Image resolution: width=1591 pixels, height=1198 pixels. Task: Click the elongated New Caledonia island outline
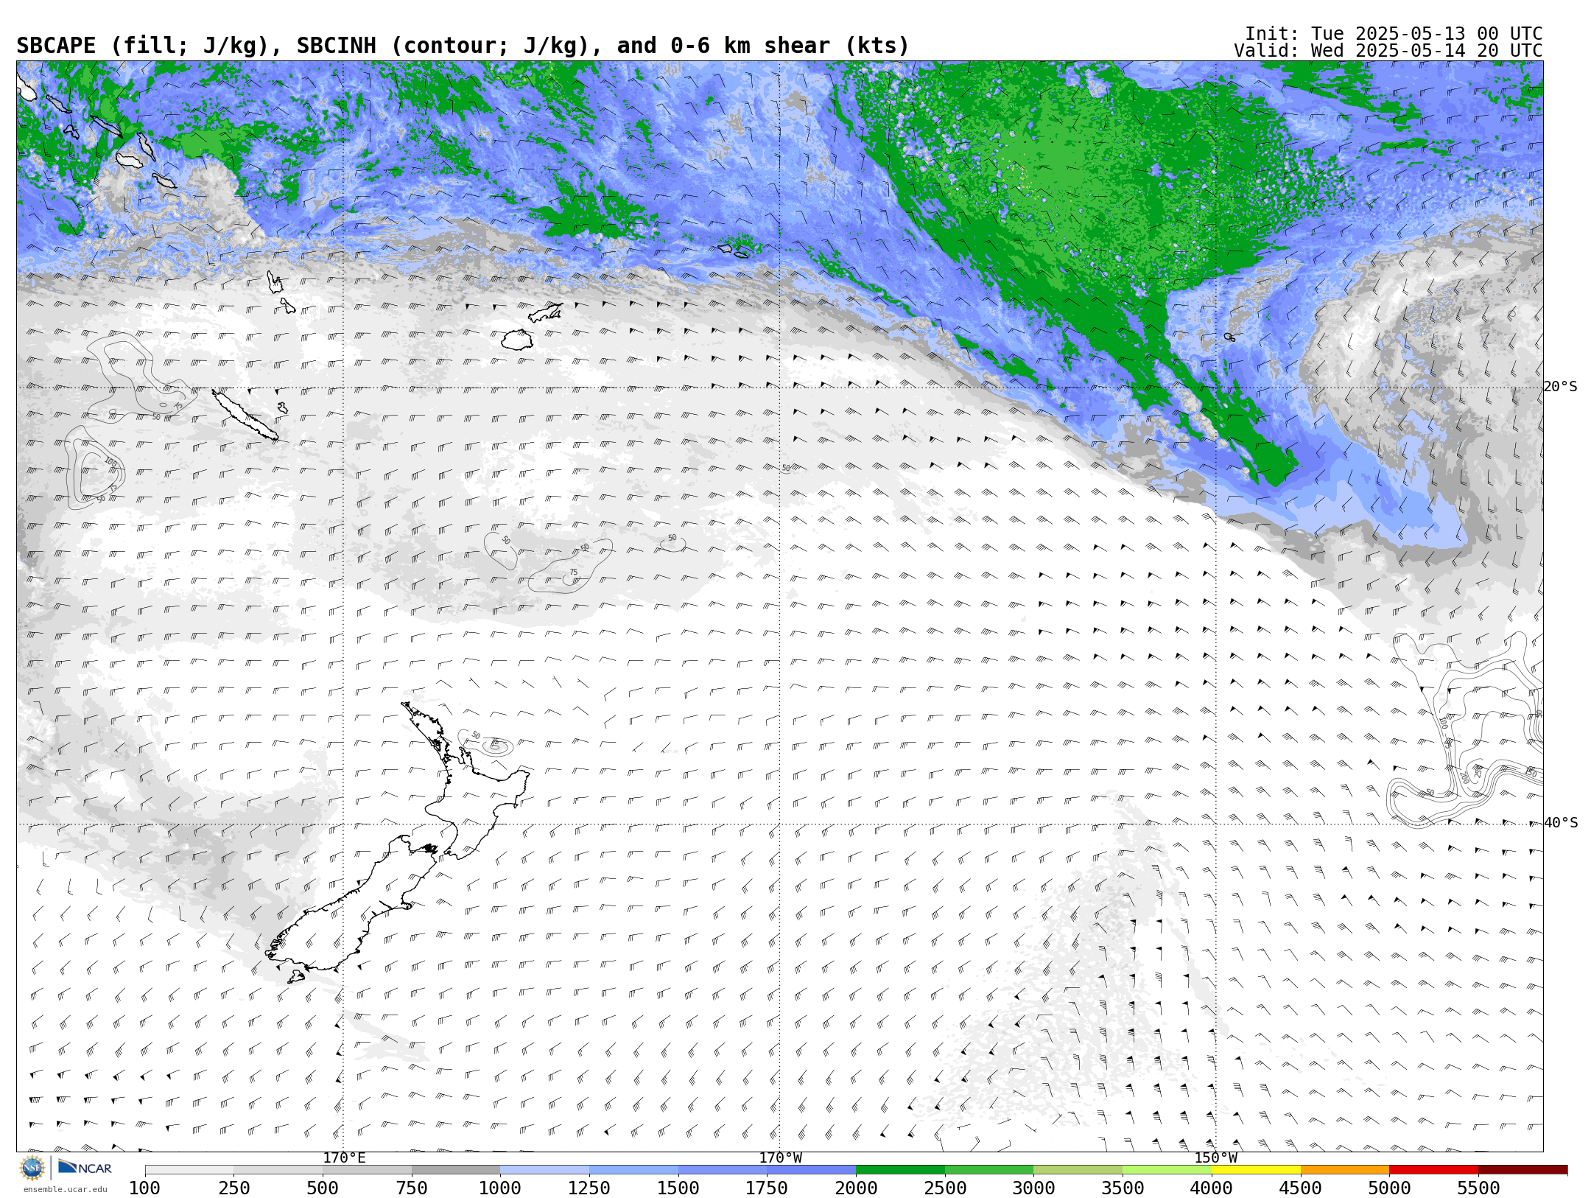point(245,416)
